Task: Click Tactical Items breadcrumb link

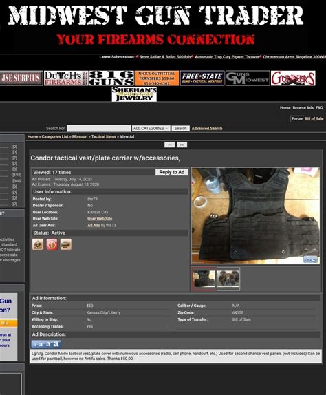Action: point(103,136)
